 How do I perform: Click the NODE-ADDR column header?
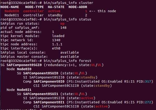[77, 7]
